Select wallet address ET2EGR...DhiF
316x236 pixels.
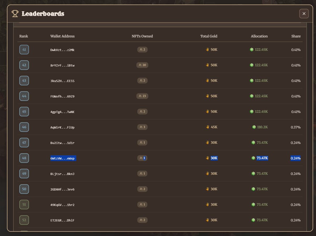pyautogui.click(x=62, y=220)
